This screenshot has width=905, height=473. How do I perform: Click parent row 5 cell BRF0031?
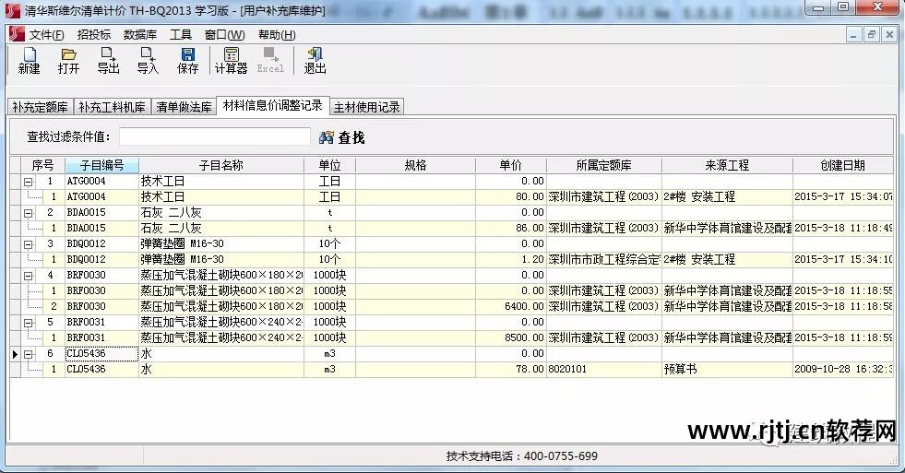click(x=101, y=323)
